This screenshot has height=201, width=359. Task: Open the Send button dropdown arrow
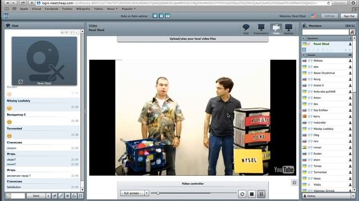(48, 196)
